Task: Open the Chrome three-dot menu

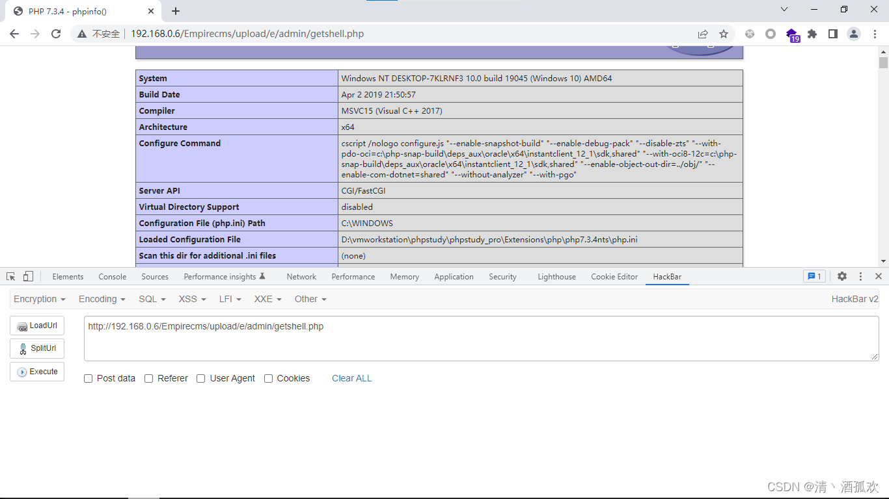Action: coord(875,34)
